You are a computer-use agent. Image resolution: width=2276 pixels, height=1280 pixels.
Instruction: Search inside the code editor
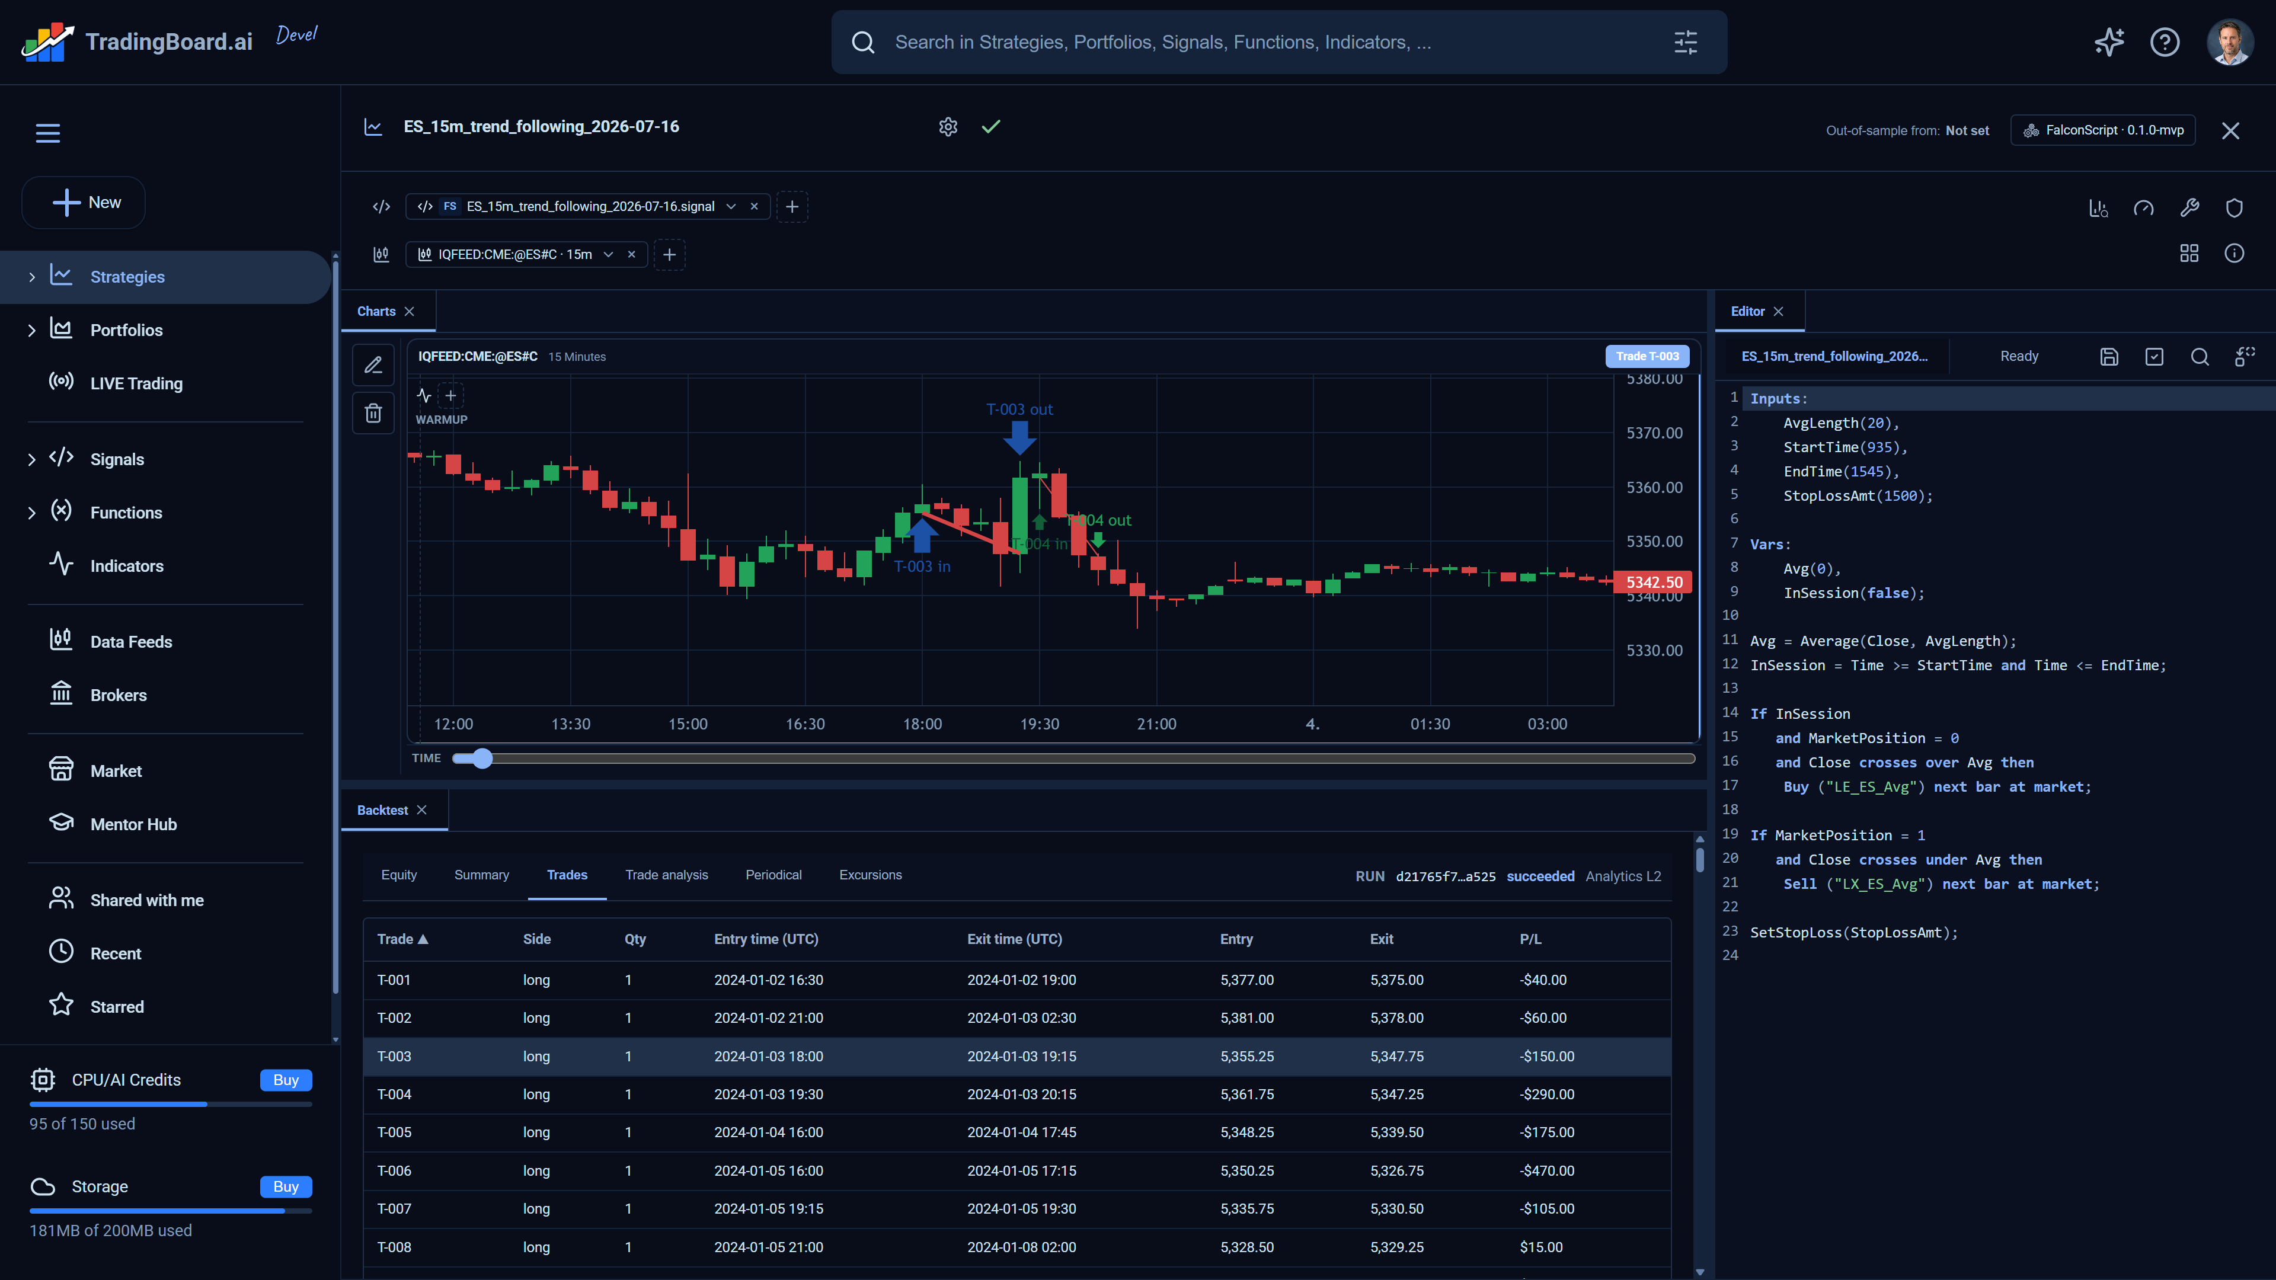[x=2200, y=357]
